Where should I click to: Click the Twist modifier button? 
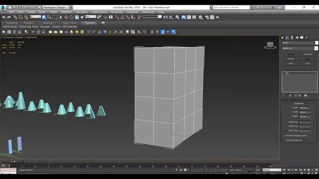(308, 64)
